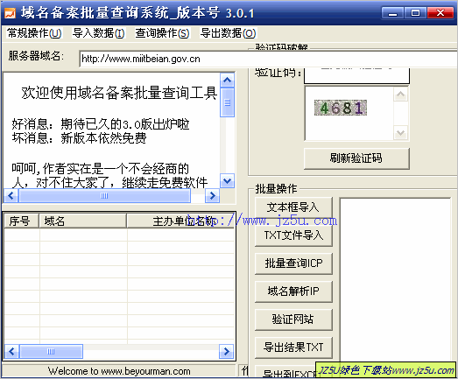458x379 pixels.
Task: Click the TXT文件导入 button
Action: [x=293, y=235]
